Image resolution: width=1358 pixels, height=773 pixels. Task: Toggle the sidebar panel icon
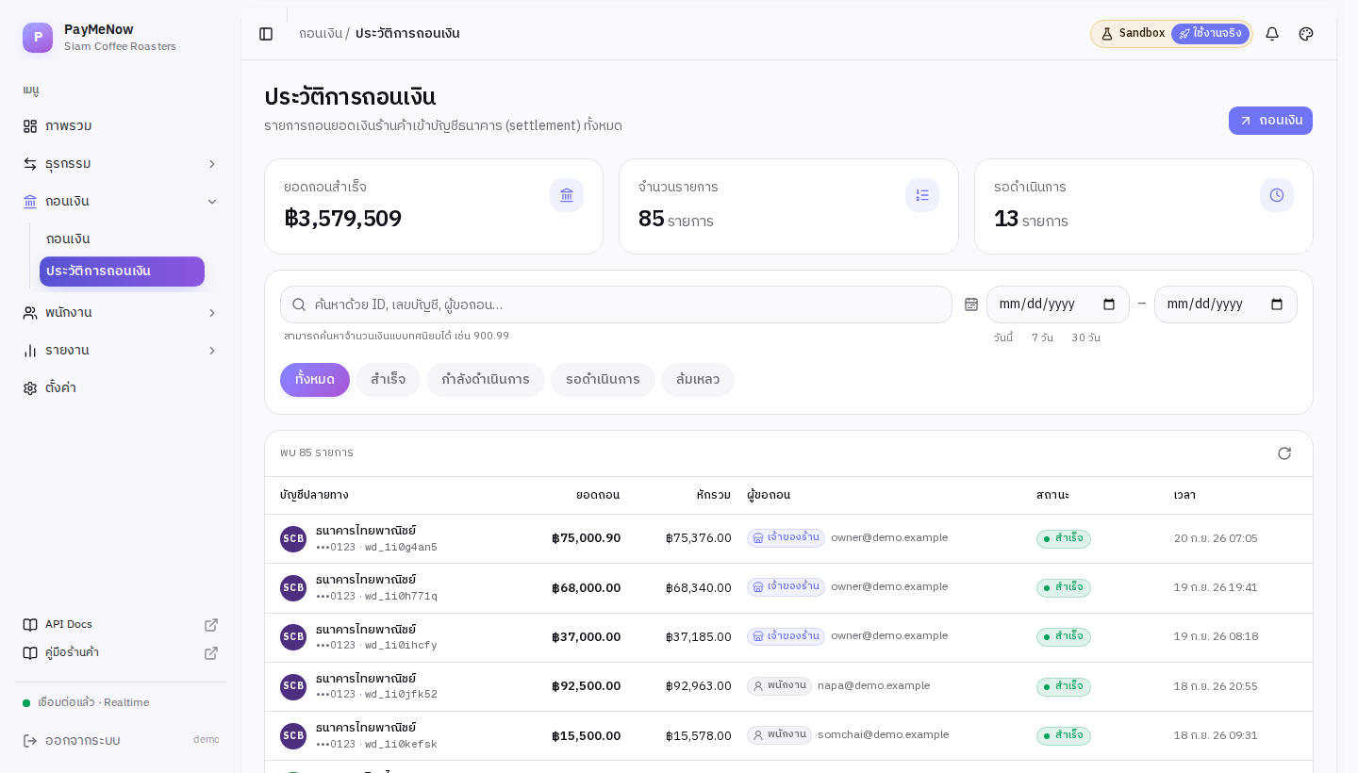pyautogui.click(x=266, y=34)
